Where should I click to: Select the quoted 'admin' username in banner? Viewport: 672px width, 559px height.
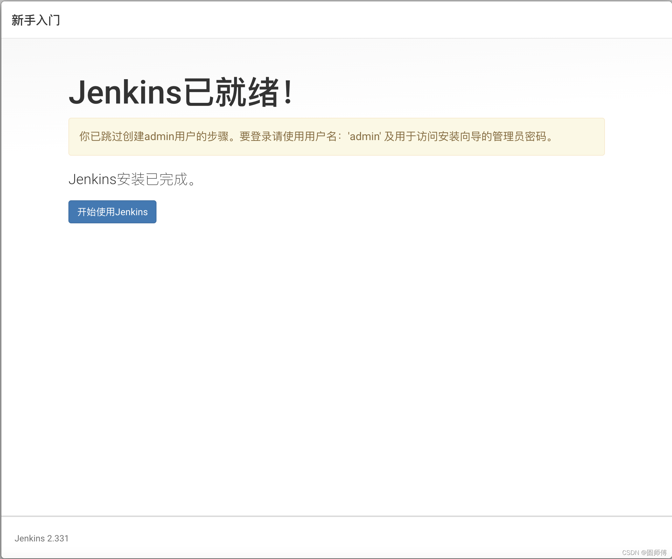(364, 136)
